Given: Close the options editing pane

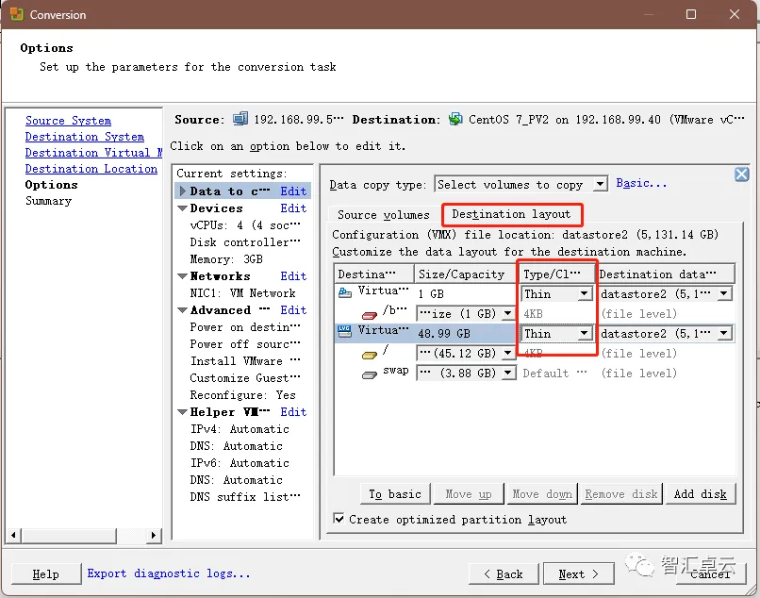Looking at the screenshot, I should click(741, 174).
